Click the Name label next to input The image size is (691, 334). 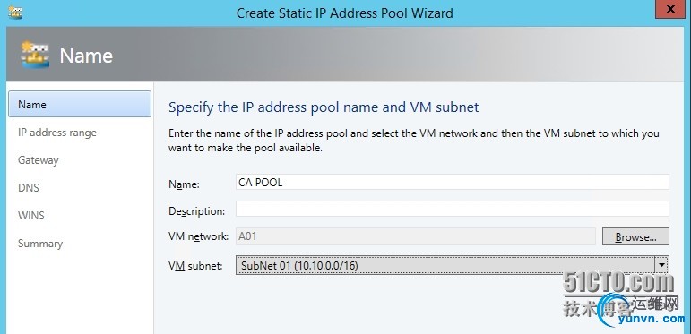(184, 184)
